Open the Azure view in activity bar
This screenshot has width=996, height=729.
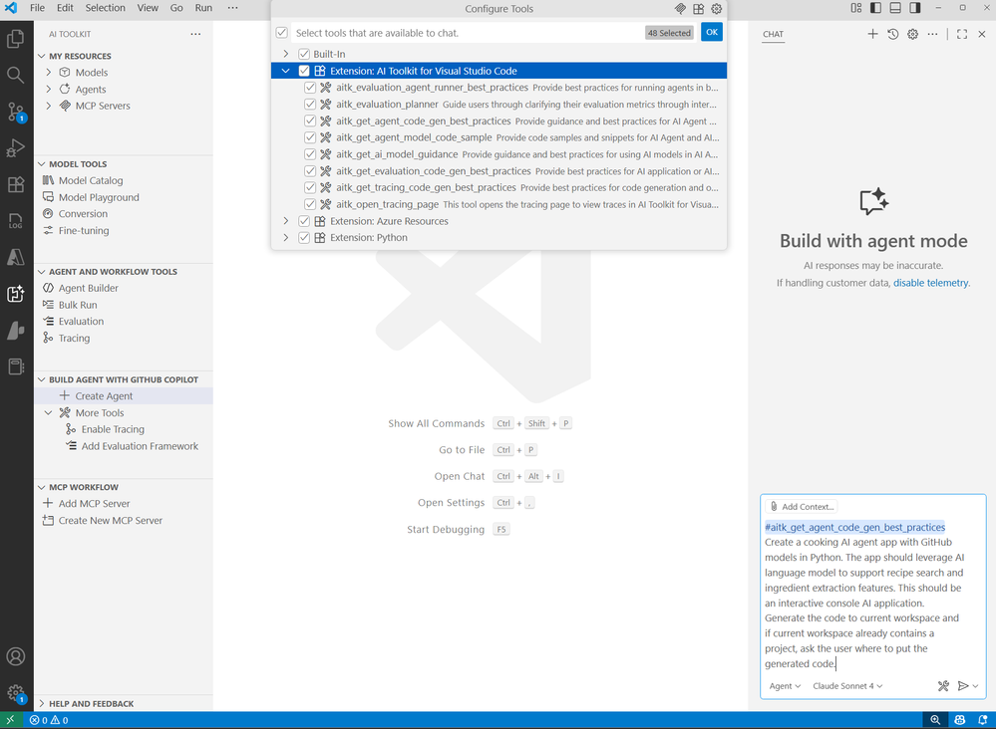tap(15, 257)
